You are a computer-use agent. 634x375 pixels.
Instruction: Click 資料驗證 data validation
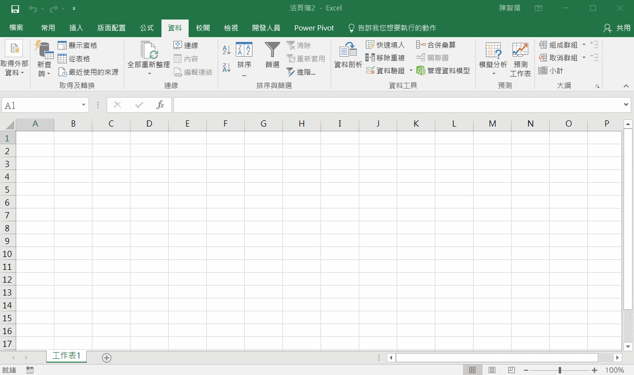(385, 70)
